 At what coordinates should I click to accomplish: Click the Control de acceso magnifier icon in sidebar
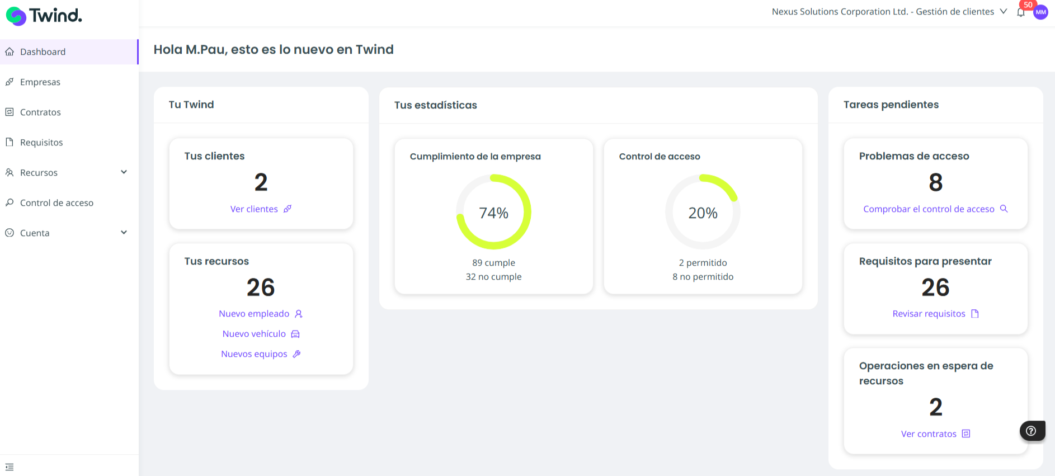pyautogui.click(x=10, y=203)
